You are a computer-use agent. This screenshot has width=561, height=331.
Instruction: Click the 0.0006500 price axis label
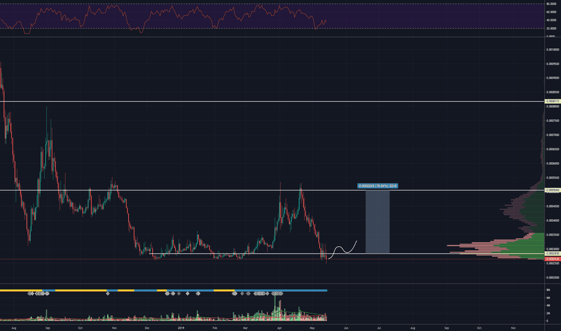[553, 149]
